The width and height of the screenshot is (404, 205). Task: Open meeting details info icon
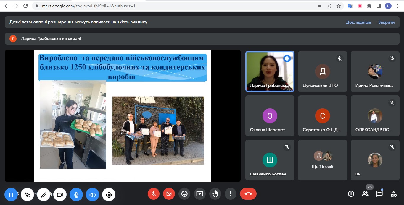pos(351,194)
